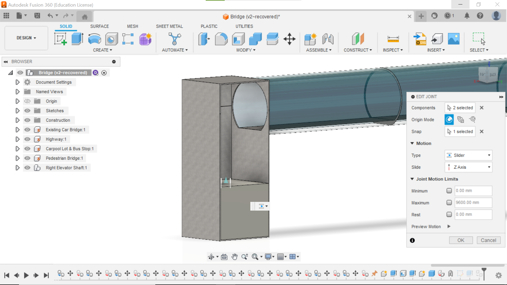
Task: Click the Revolve tool icon
Action: point(94,39)
